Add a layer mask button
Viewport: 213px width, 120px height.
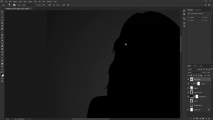tap(197, 119)
